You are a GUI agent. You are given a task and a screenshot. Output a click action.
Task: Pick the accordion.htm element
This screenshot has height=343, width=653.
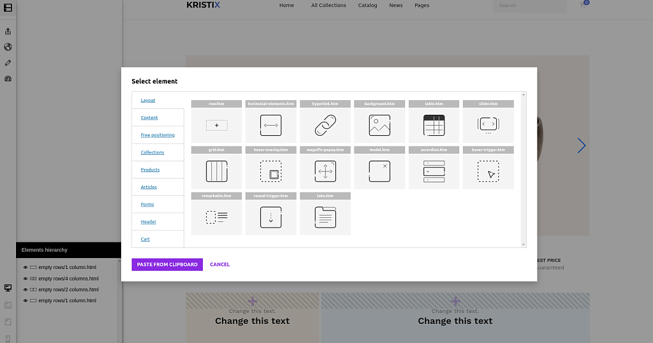pos(433,171)
